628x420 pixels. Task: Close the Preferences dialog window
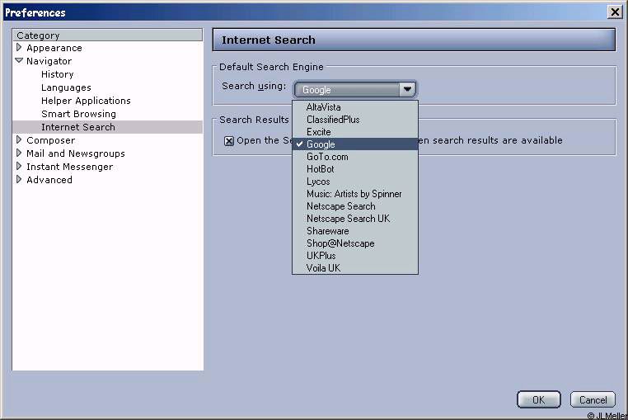coord(615,12)
